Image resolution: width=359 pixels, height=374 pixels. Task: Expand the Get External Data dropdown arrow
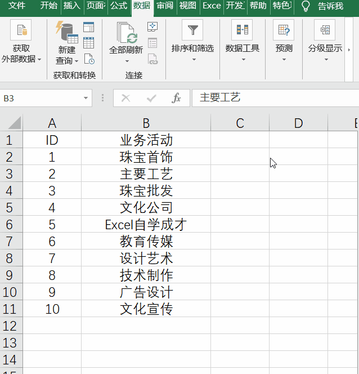39,59
